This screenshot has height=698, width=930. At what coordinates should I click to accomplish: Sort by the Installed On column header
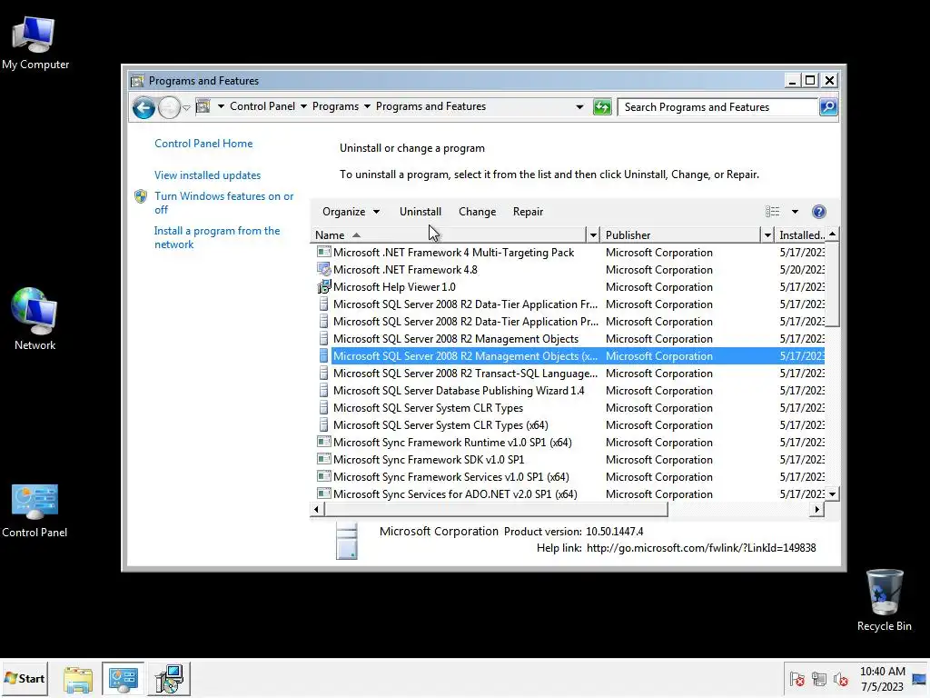[800, 235]
